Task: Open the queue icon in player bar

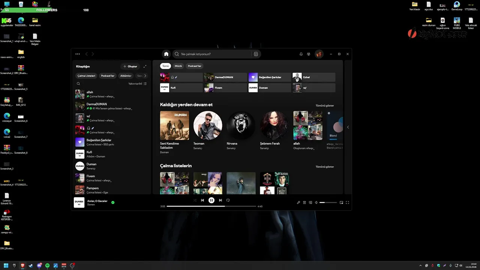Action: coord(304,202)
